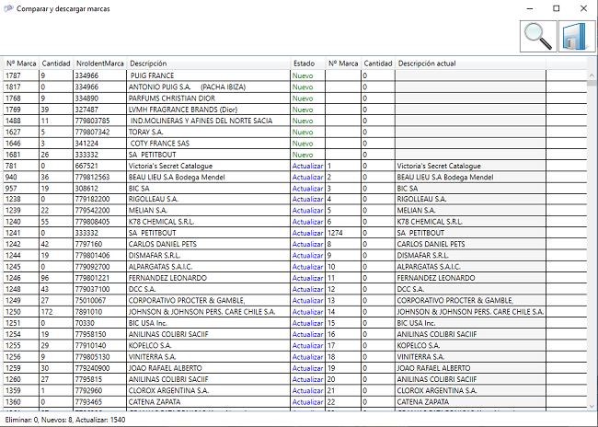The image size is (598, 427).
Task: Select ALPARGATAS S.A.I.C. in Descripción actual column
Action: pos(470,267)
